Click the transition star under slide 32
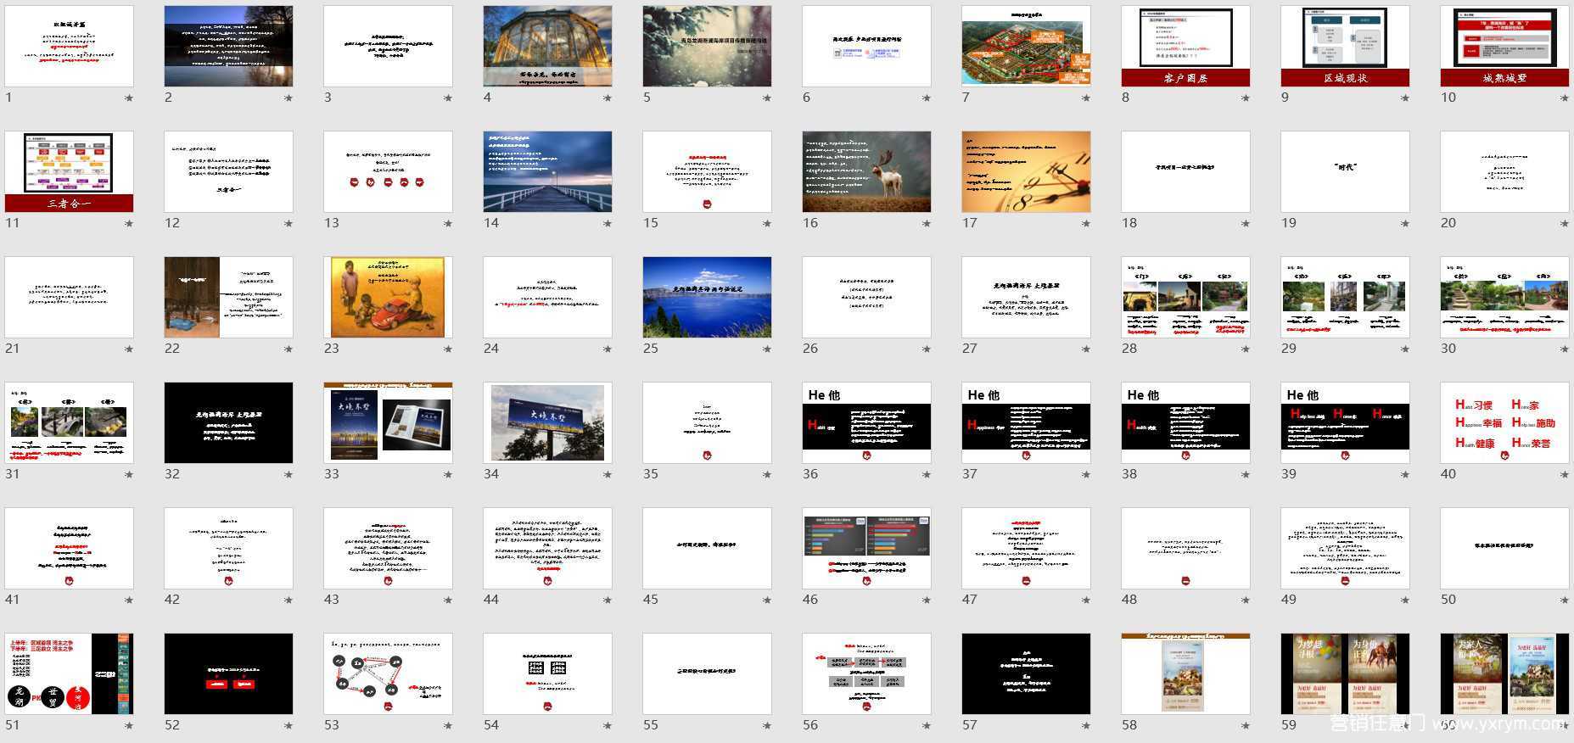The image size is (1574, 743). 288,475
